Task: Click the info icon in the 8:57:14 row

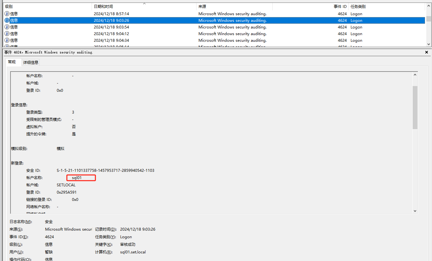Action: [7, 14]
